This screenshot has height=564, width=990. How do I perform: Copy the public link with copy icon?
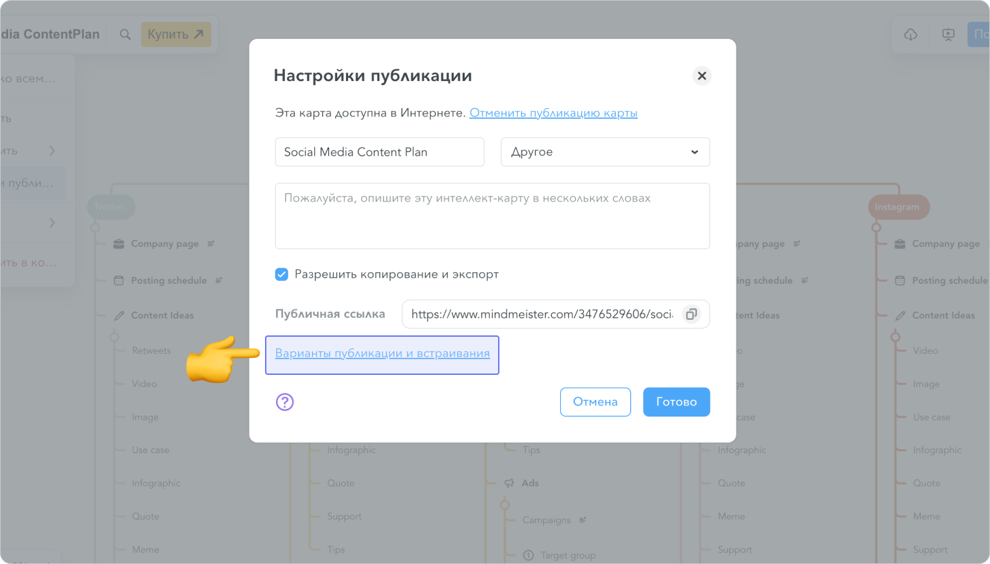pos(691,314)
